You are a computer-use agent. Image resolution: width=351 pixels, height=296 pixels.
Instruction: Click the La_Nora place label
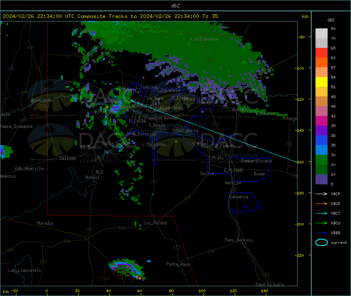tap(155, 98)
